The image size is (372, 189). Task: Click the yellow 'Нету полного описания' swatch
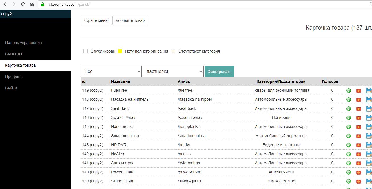[x=120, y=51]
